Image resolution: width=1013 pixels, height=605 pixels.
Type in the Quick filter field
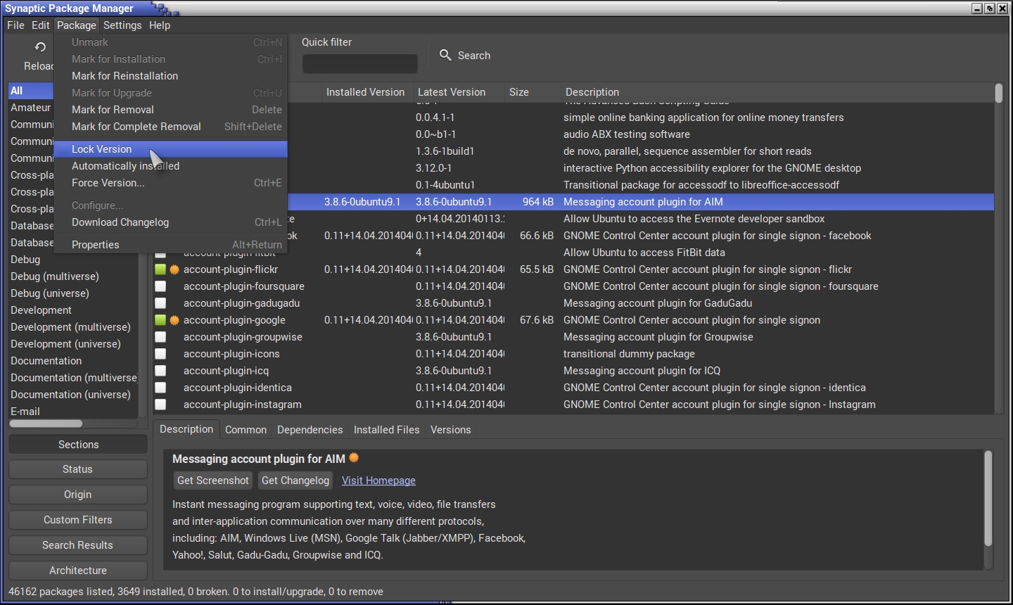[359, 64]
